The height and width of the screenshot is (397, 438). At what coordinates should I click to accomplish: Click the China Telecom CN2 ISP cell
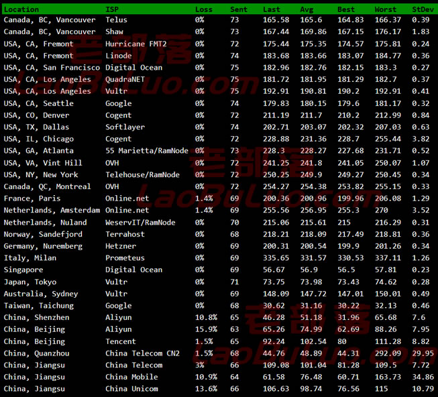click(x=142, y=353)
